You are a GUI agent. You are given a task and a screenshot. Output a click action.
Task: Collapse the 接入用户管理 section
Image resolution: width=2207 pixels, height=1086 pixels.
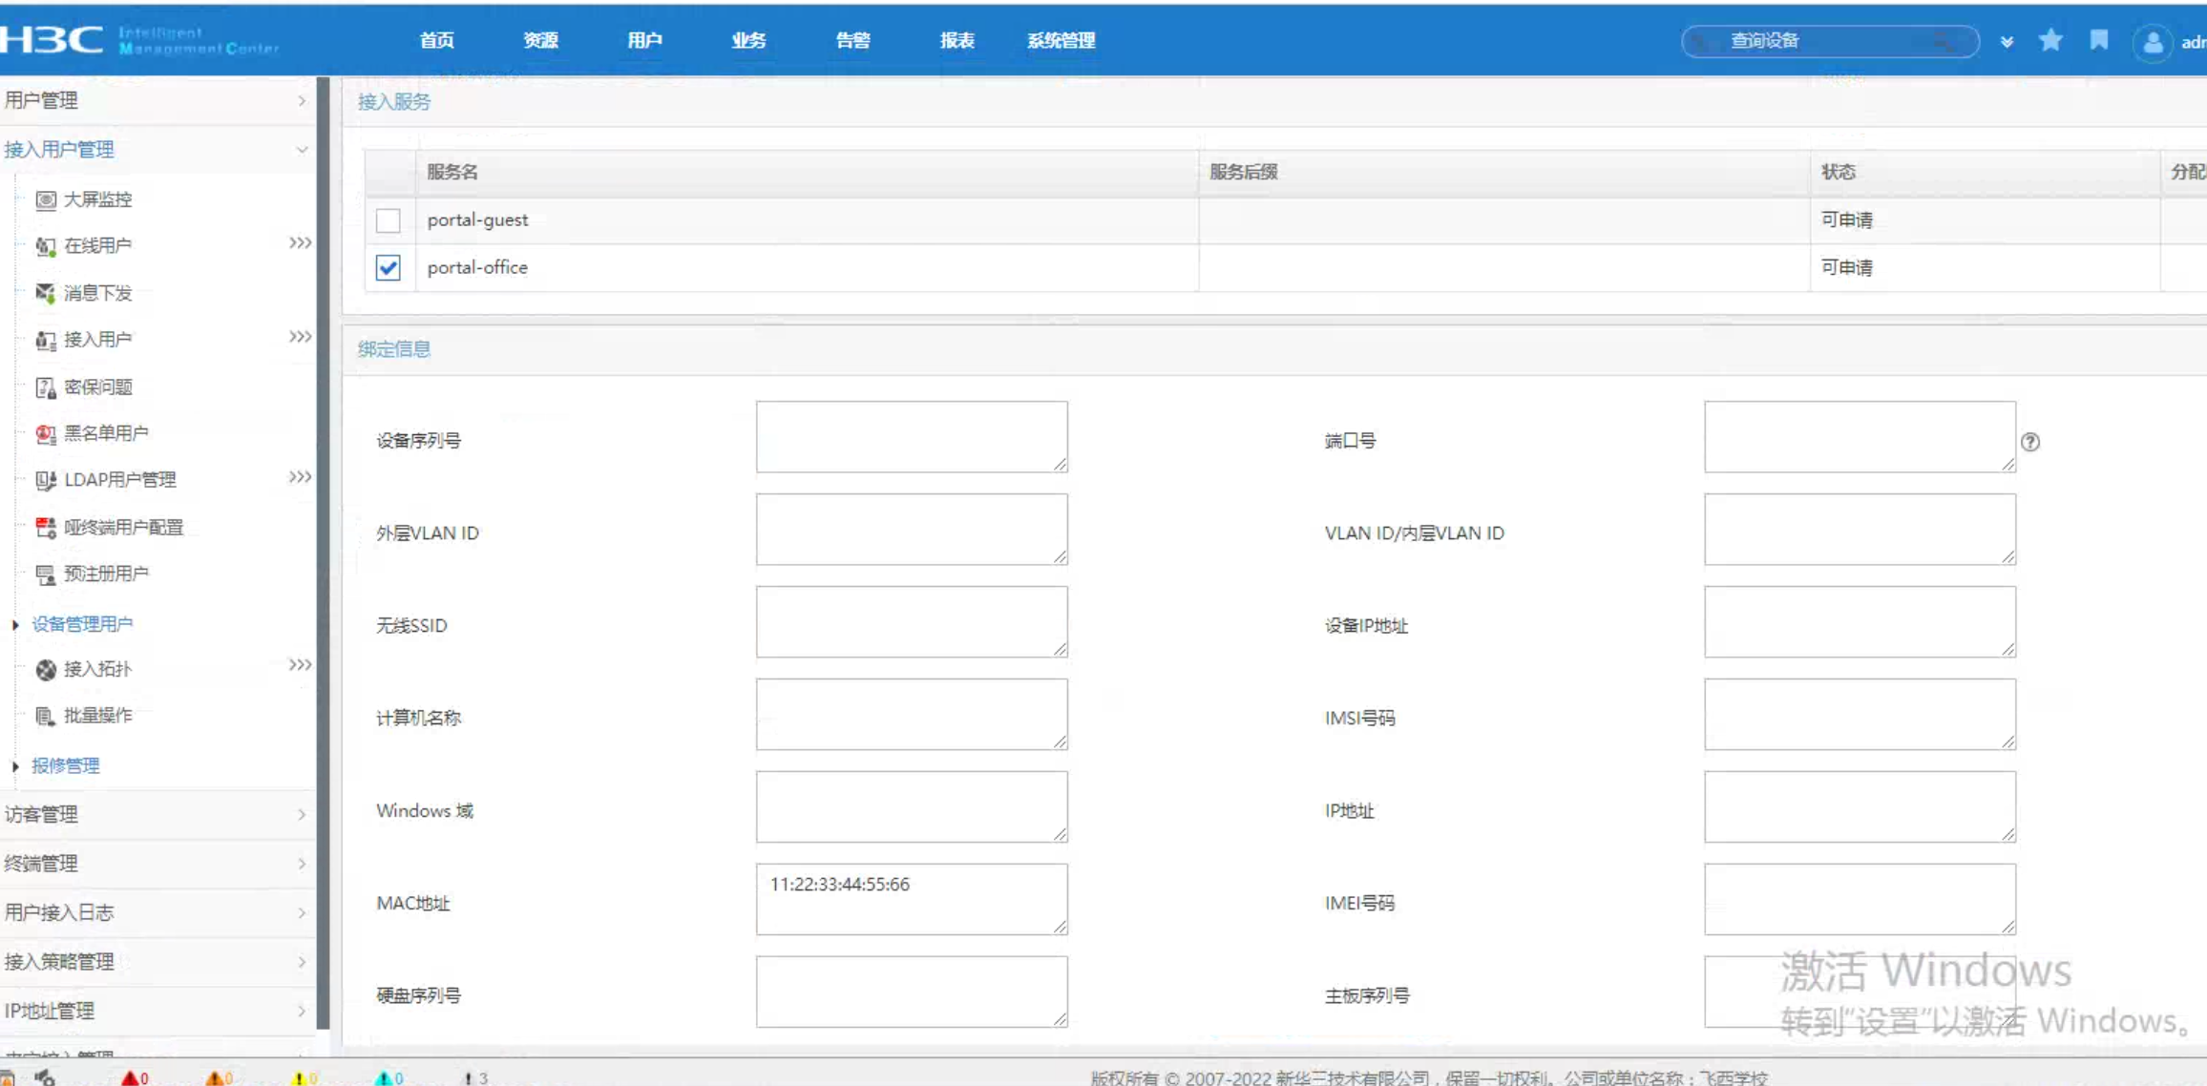point(302,150)
